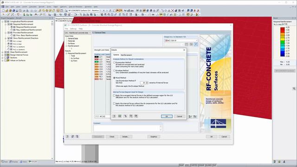
Task: Enable apply averaged internal forces checkbox
Action: point(114,96)
